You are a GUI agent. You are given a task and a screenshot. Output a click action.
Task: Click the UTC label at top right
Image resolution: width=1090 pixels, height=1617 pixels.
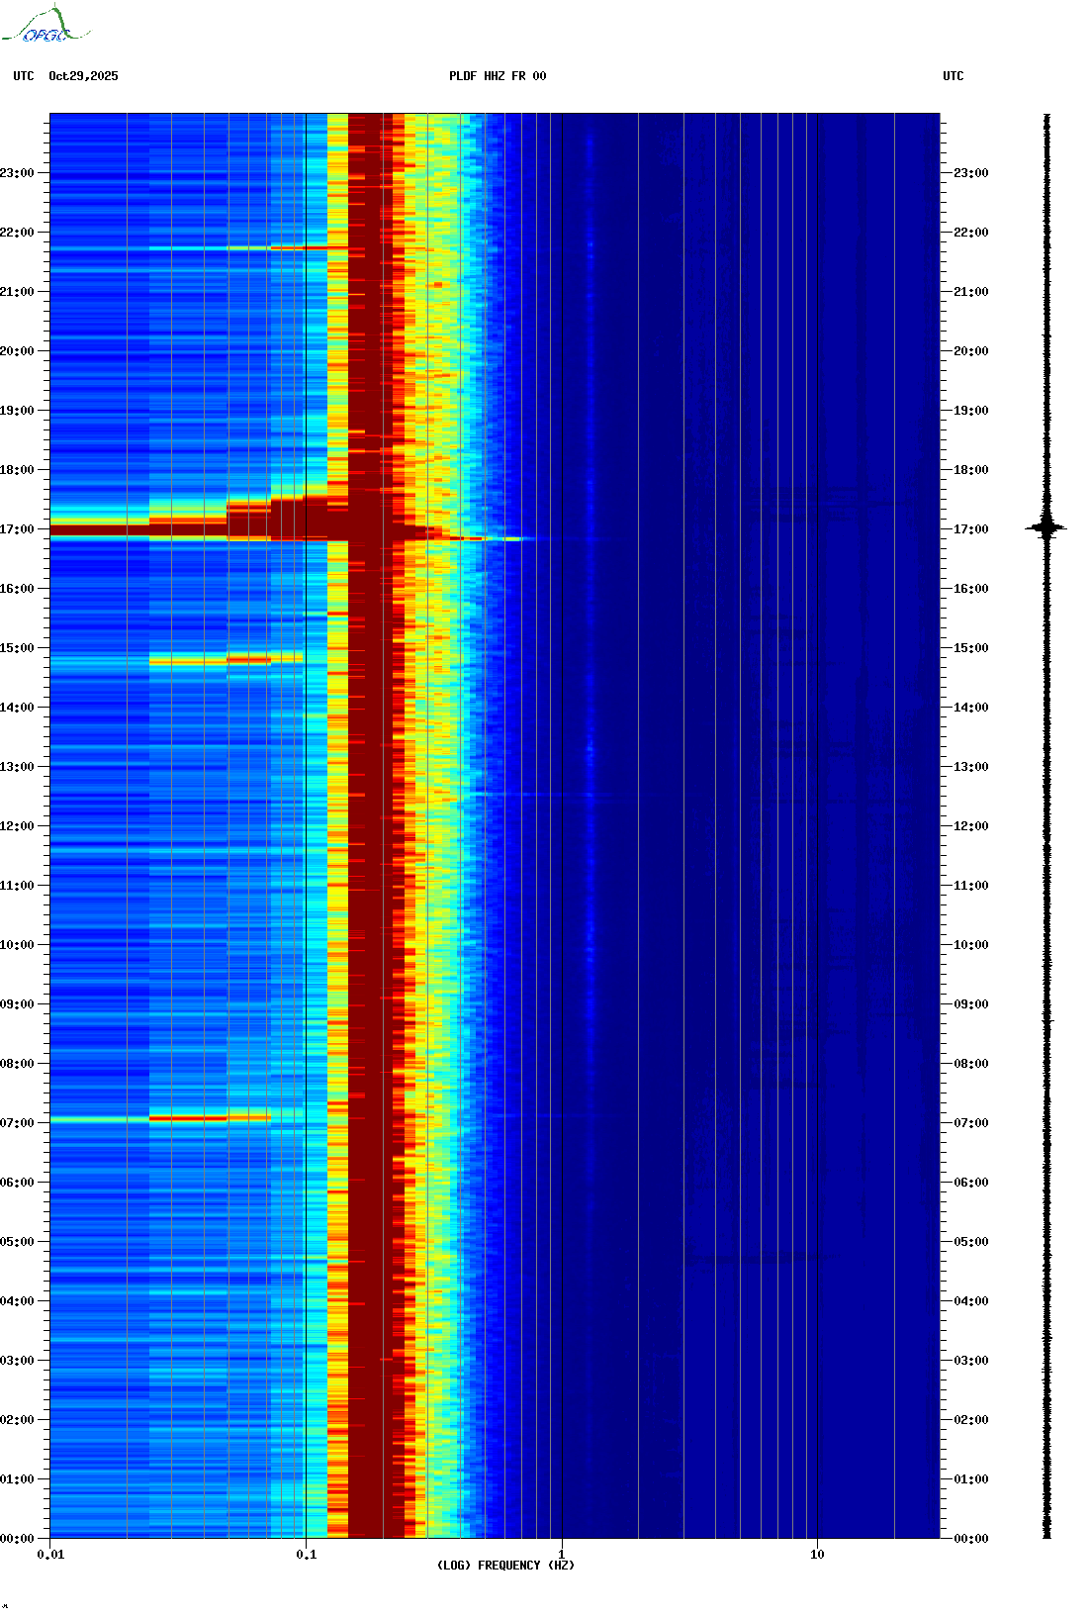click(x=953, y=76)
